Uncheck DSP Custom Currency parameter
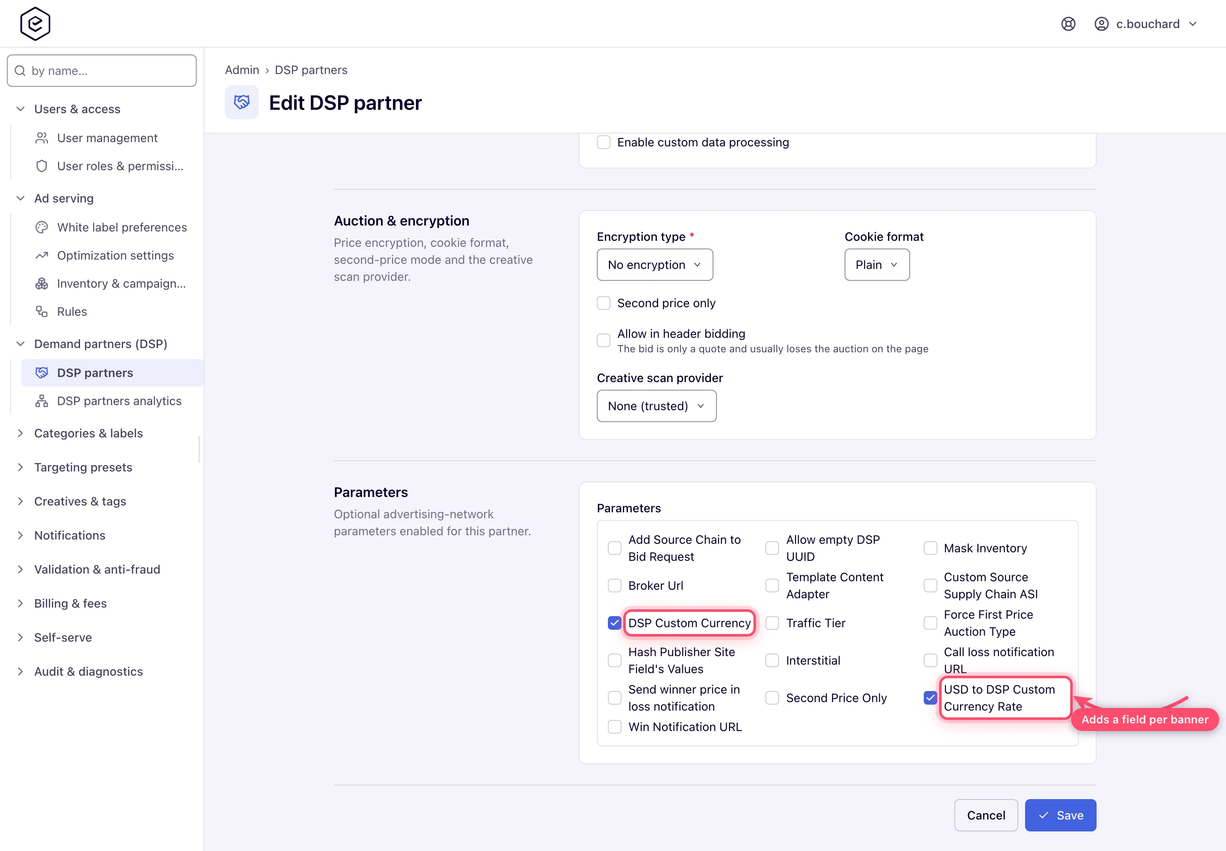 click(615, 623)
